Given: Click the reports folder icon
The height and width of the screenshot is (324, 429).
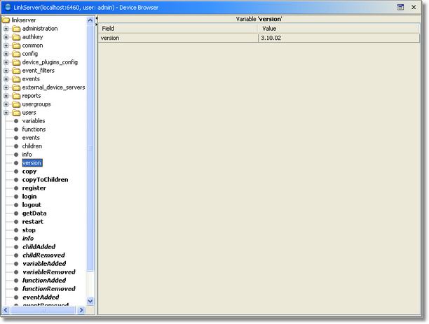Looking at the screenshot, I should pyautogui.click(x=16, y=96).
